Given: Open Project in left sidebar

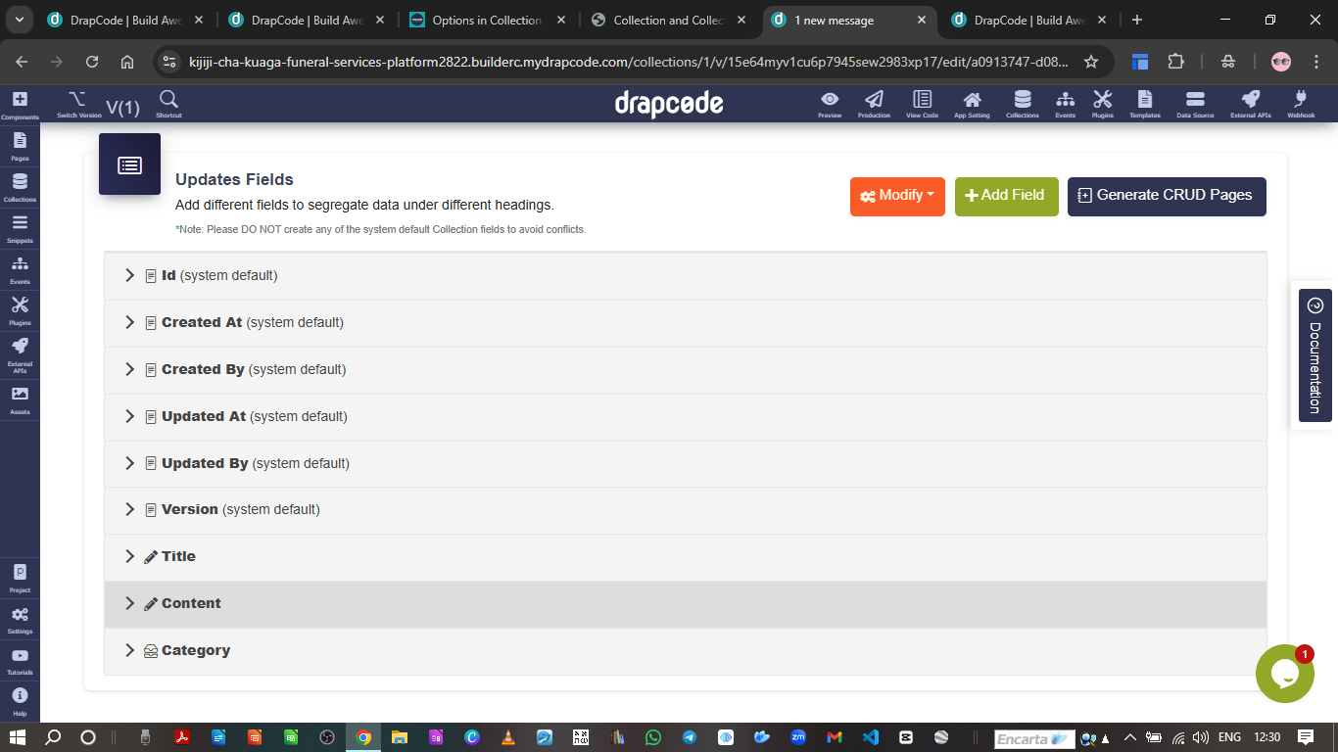Looking at the screenshot, I should [20, 578].
